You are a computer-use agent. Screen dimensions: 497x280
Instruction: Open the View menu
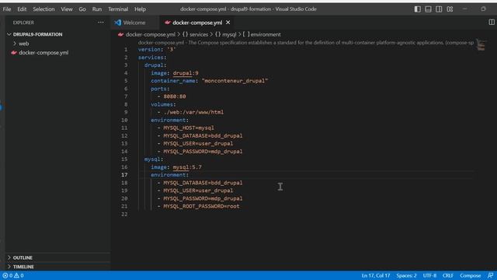click(67, 9)
